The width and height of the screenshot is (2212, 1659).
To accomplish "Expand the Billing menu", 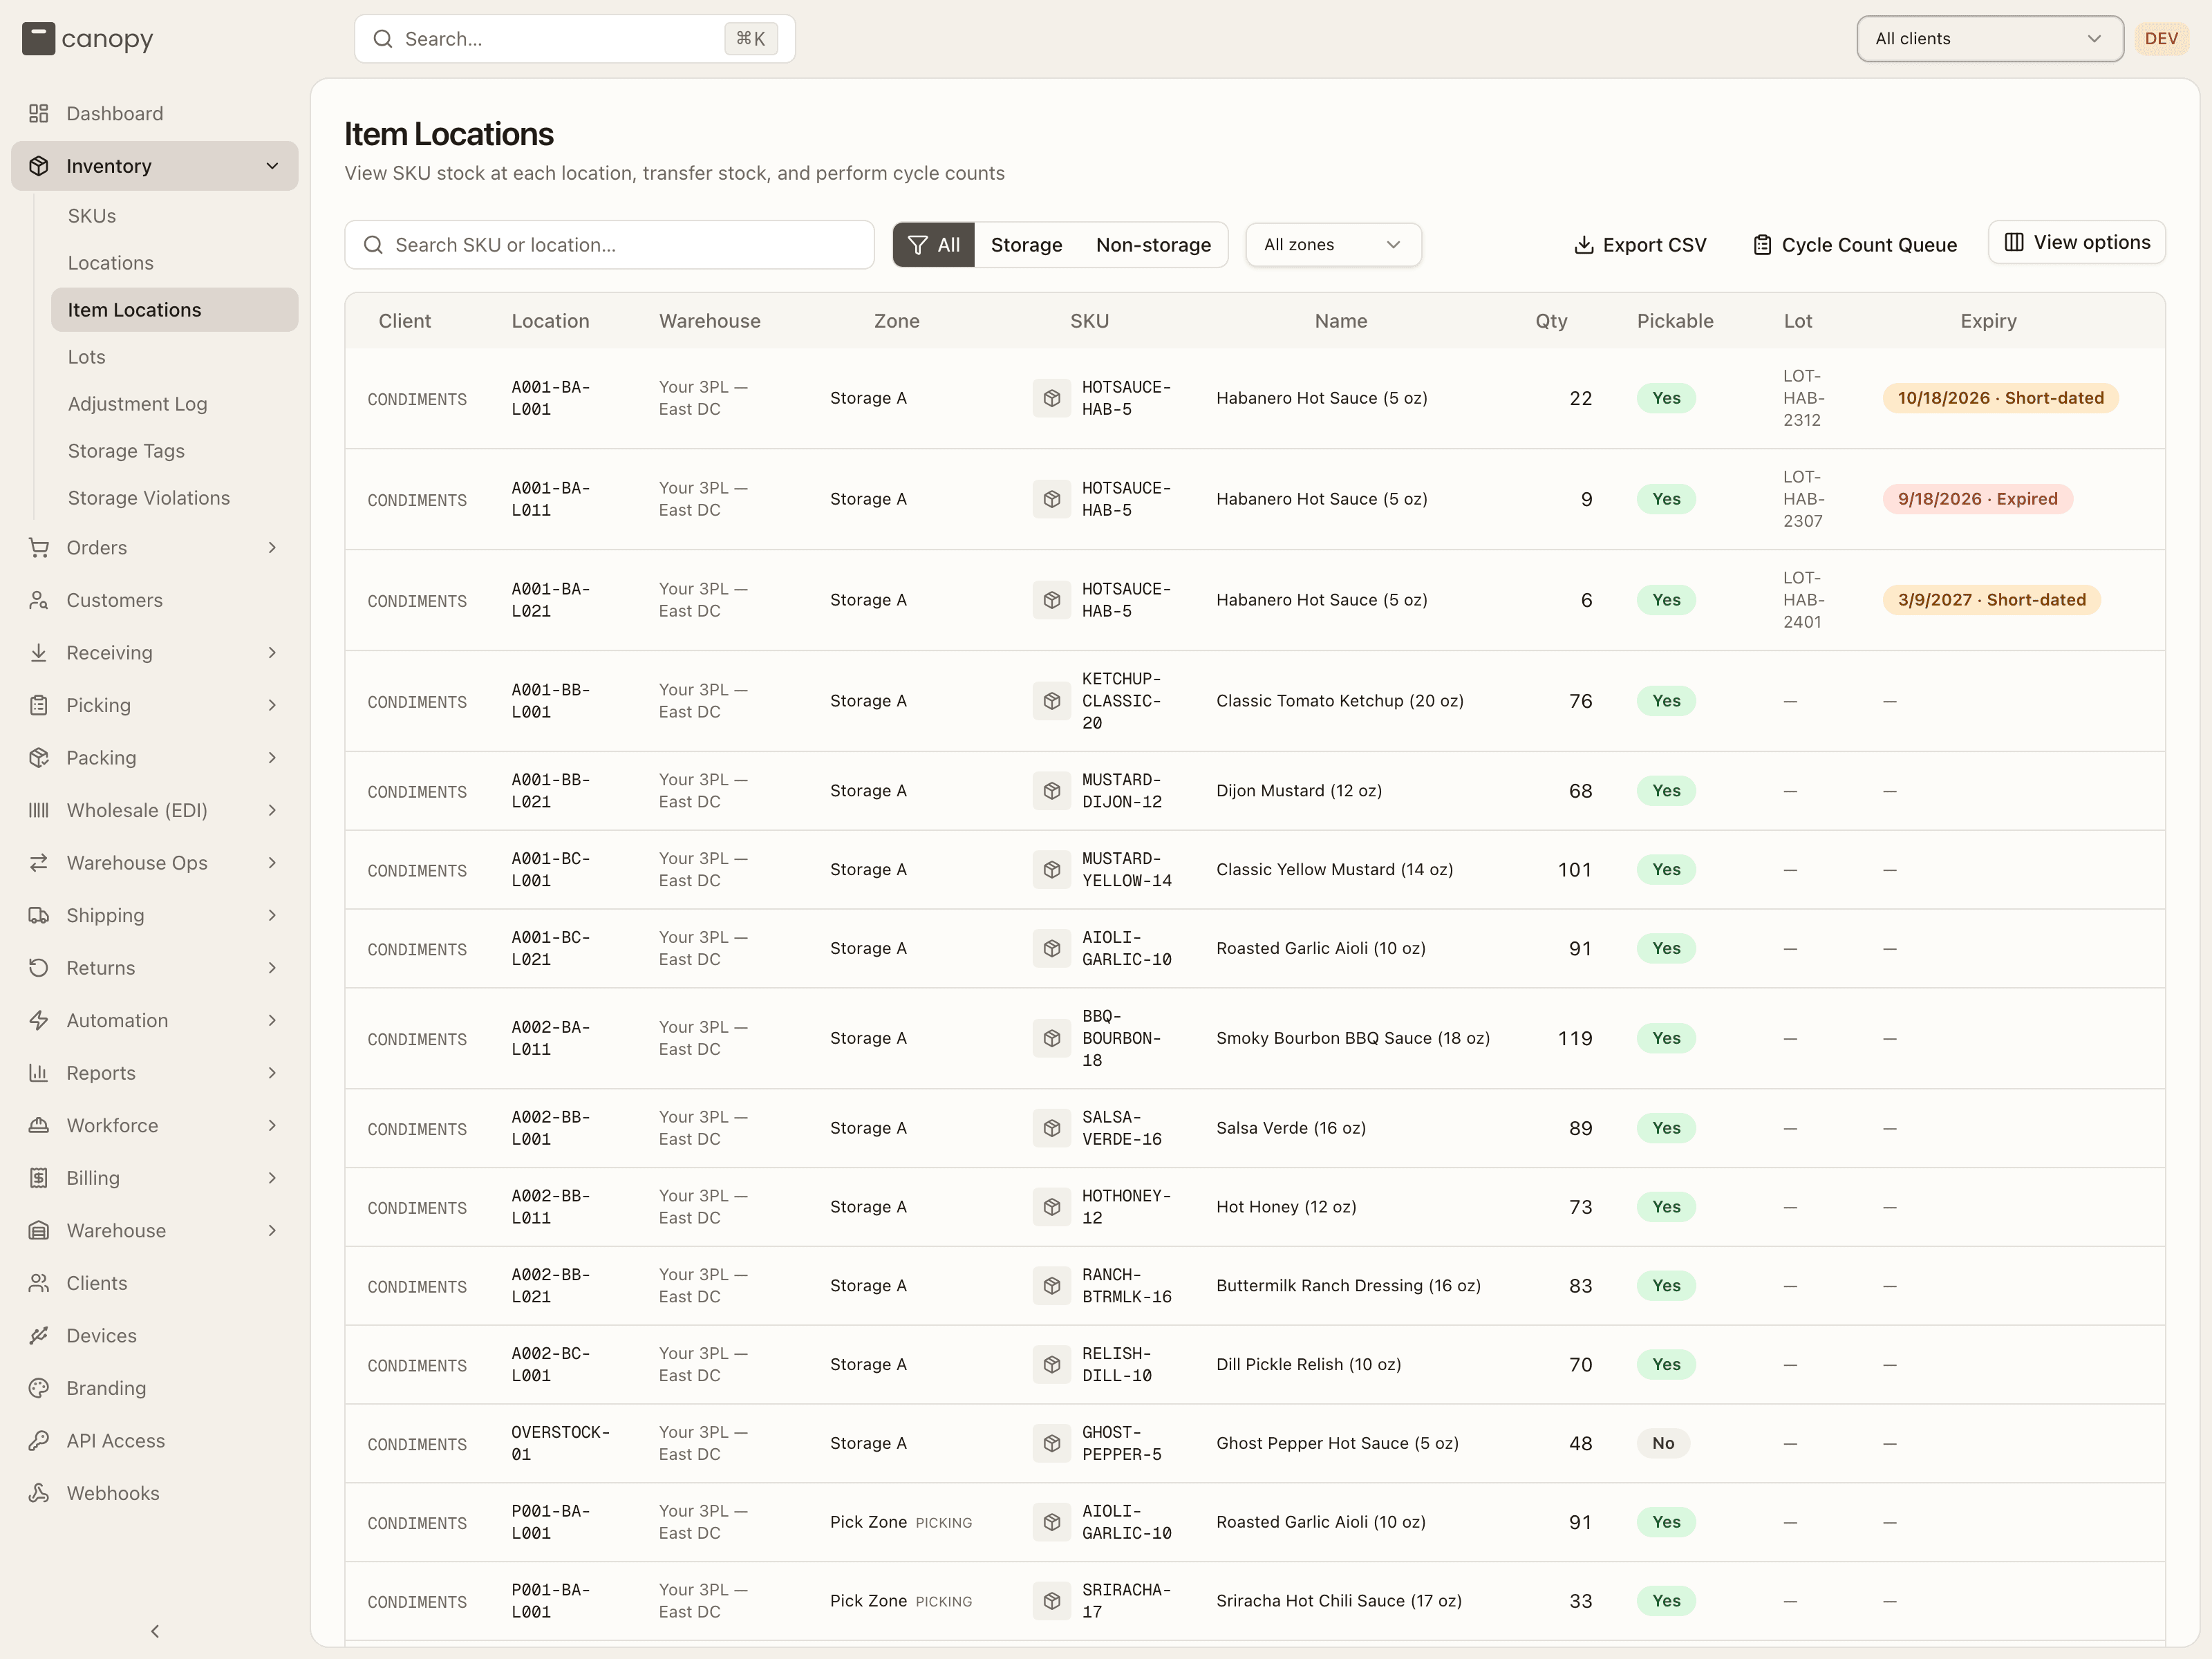I will (154, 1178).
